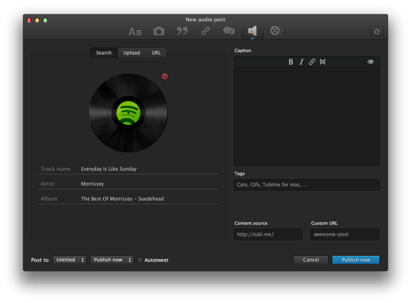Apply bold formatting in caption toolbar
Image resolution: width=411 pixels, height=303 pixels.
coord(291,62)
